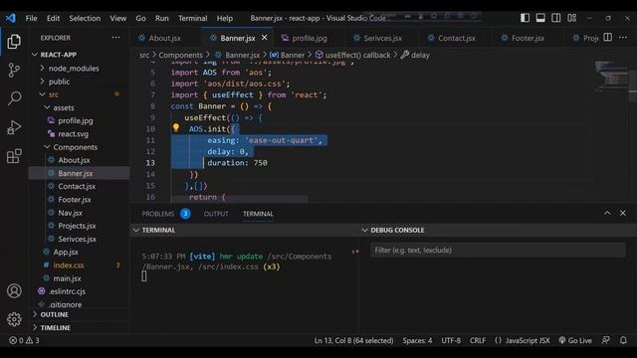637x358 pixels.
Task: Open main.jsx in the explorer
Action: click(x=67, y=278)
